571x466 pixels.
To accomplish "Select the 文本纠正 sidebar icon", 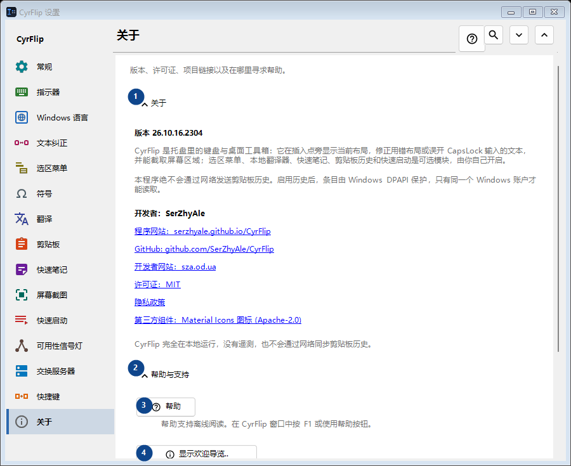I will tap(22, 143).
